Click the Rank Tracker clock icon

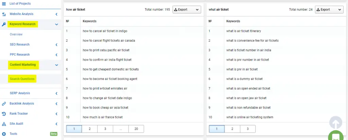coord(4,114)
